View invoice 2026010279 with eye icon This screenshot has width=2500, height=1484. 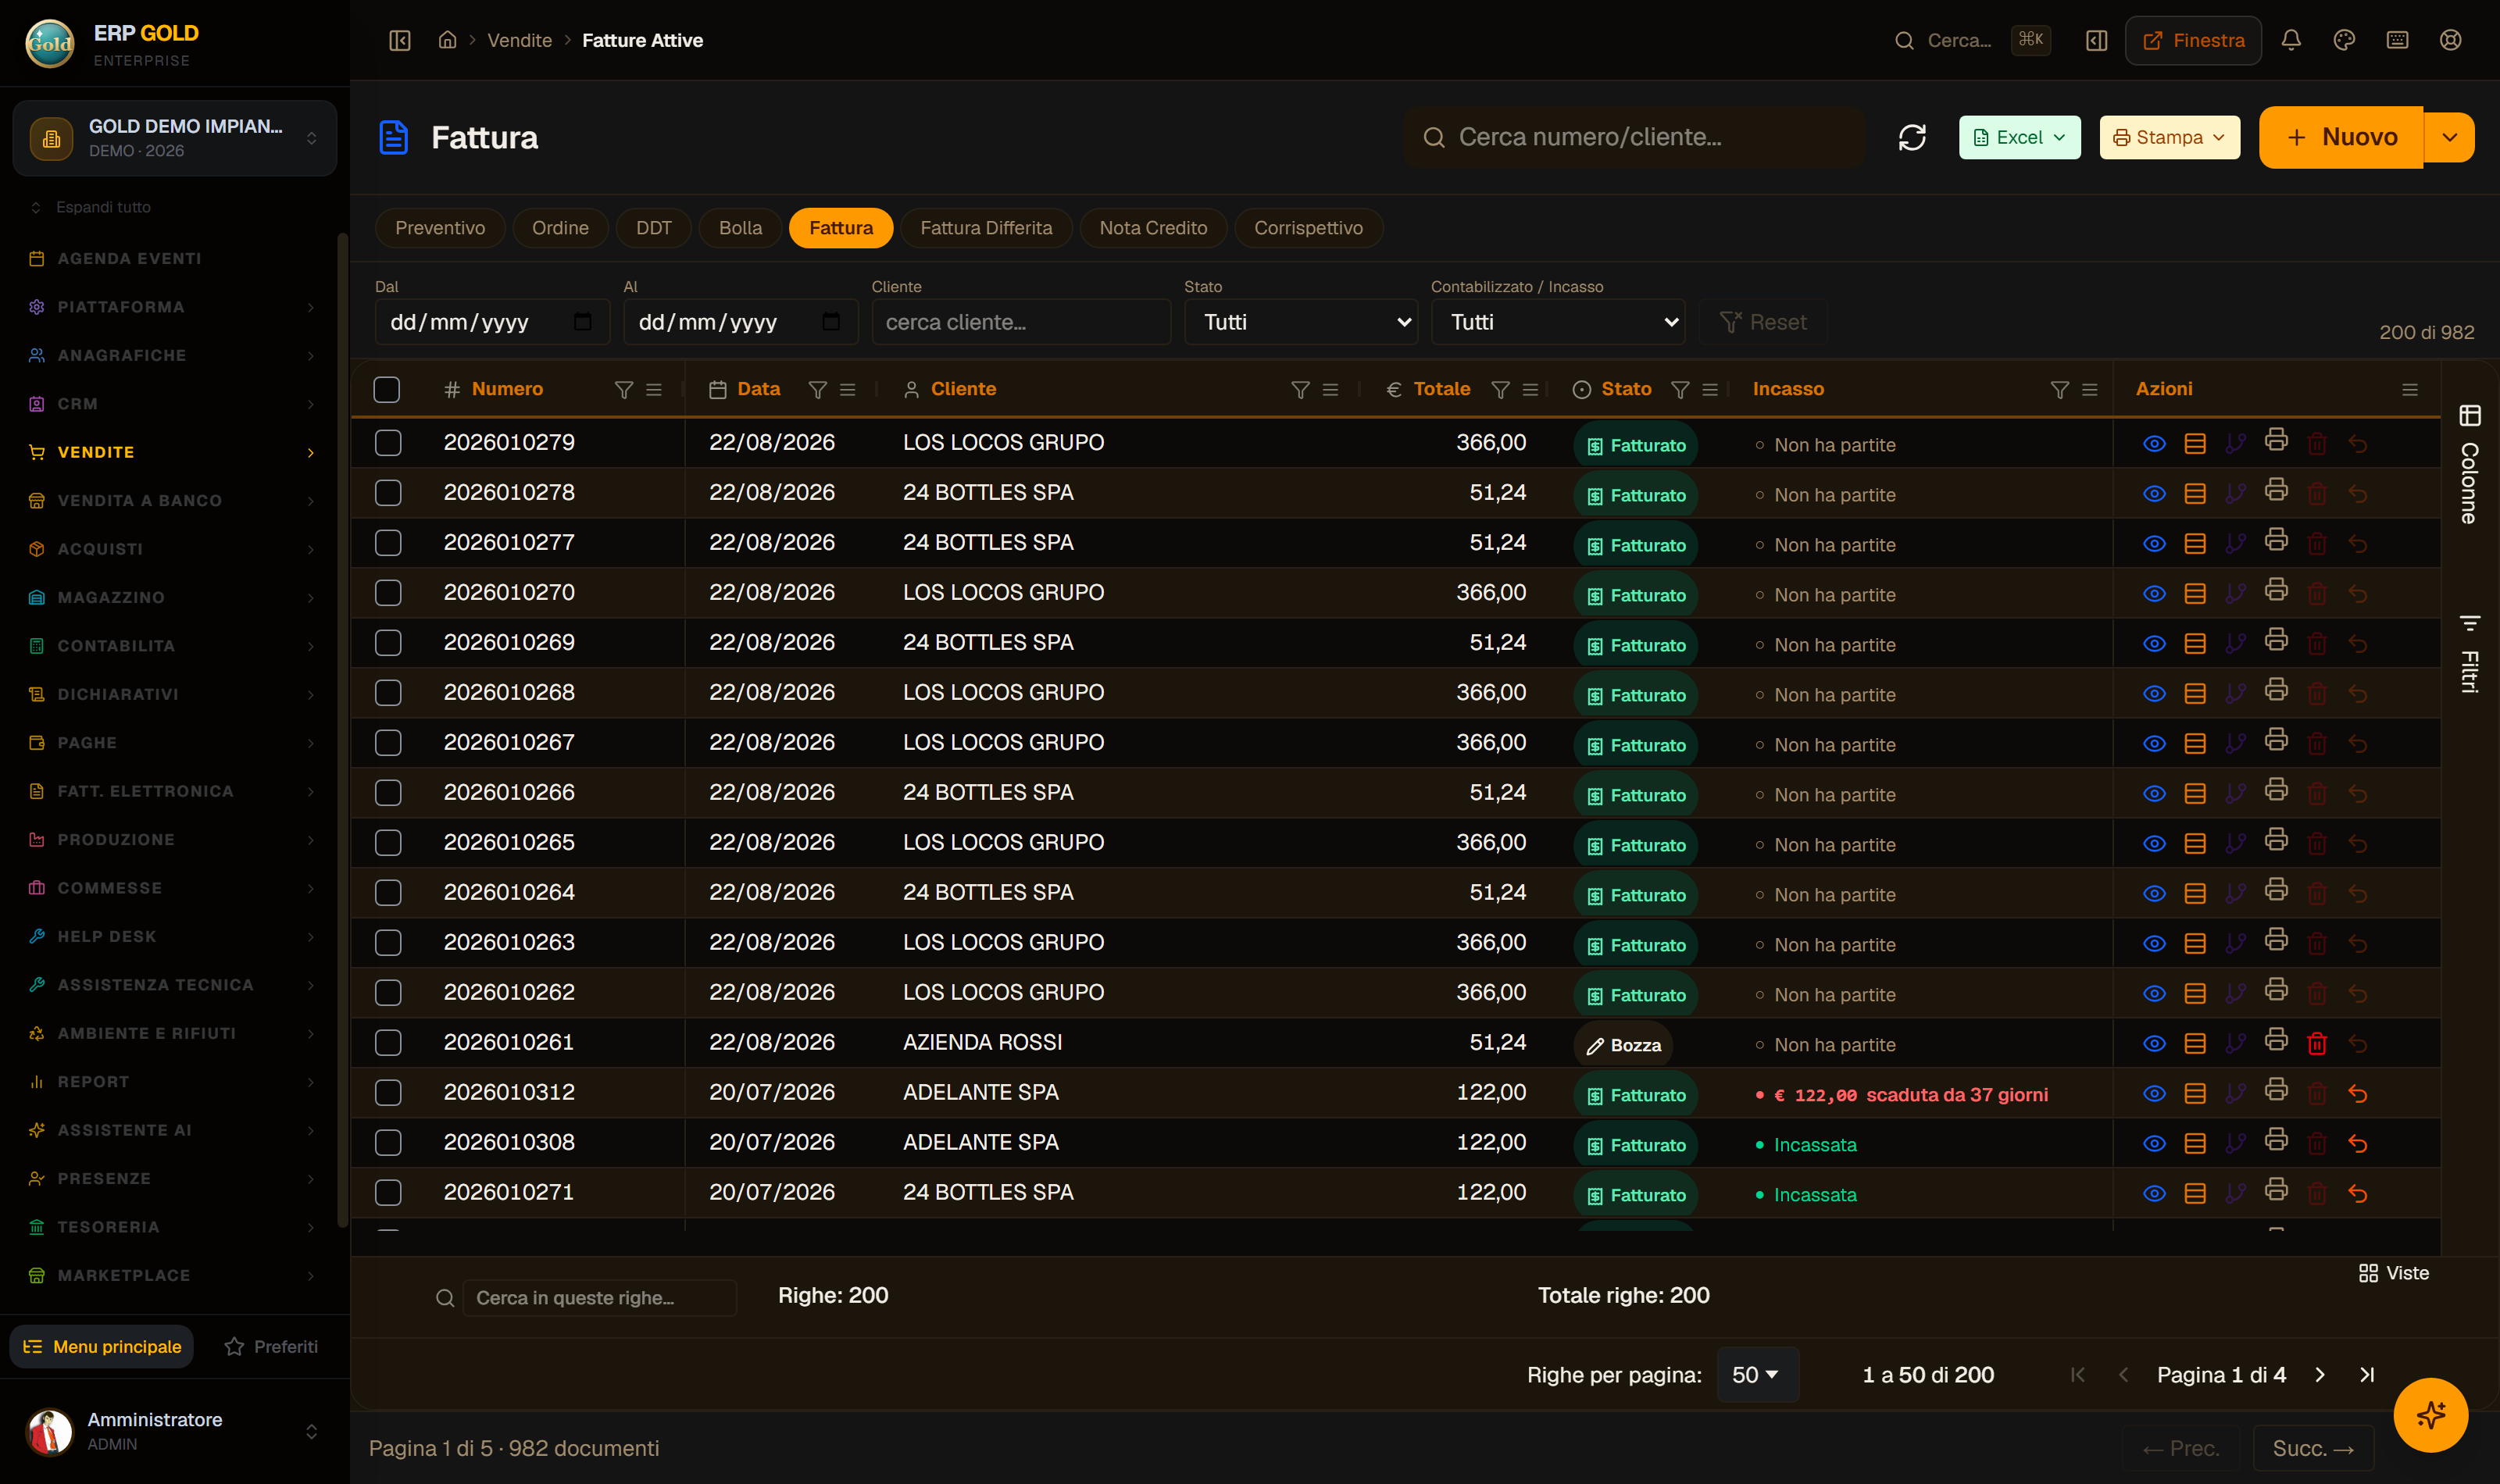pyautogui.click(x=2154, y=443)
